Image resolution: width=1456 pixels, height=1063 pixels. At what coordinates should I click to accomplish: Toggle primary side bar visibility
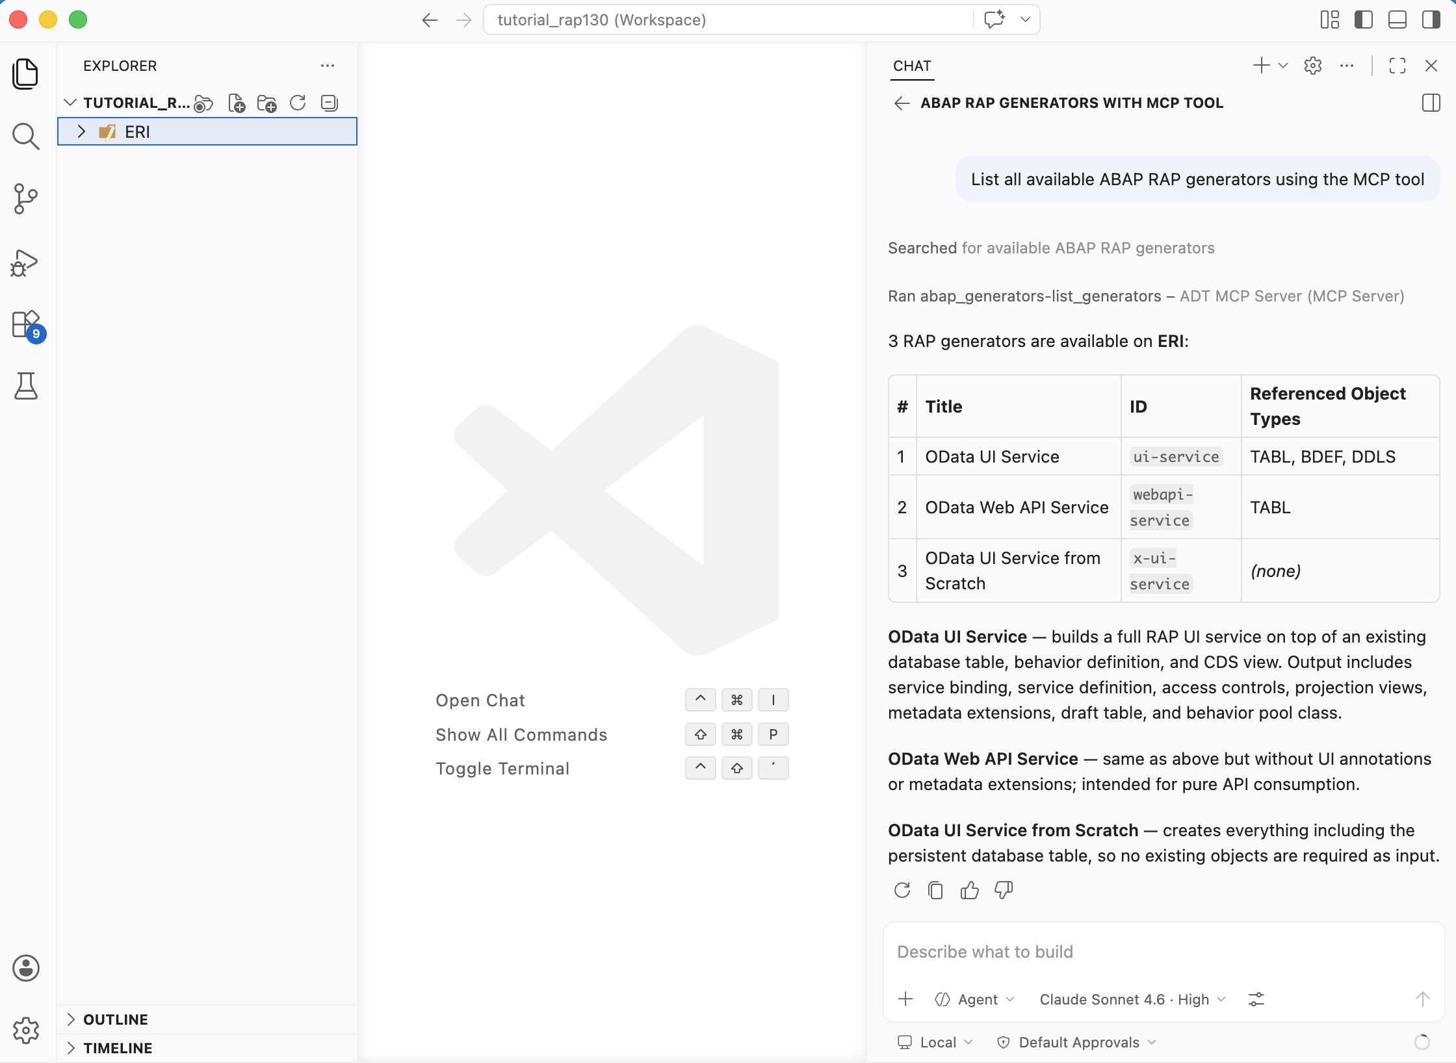tap(1364, 20)
